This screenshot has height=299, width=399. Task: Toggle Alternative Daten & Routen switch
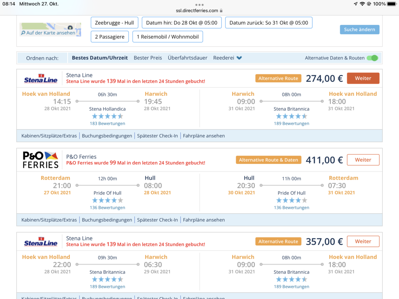coord(373,58)
